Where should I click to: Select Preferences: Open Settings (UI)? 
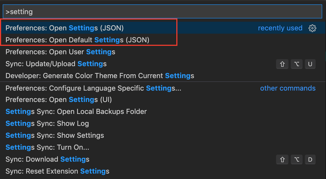pyautogui.click(x=163, y=100)
